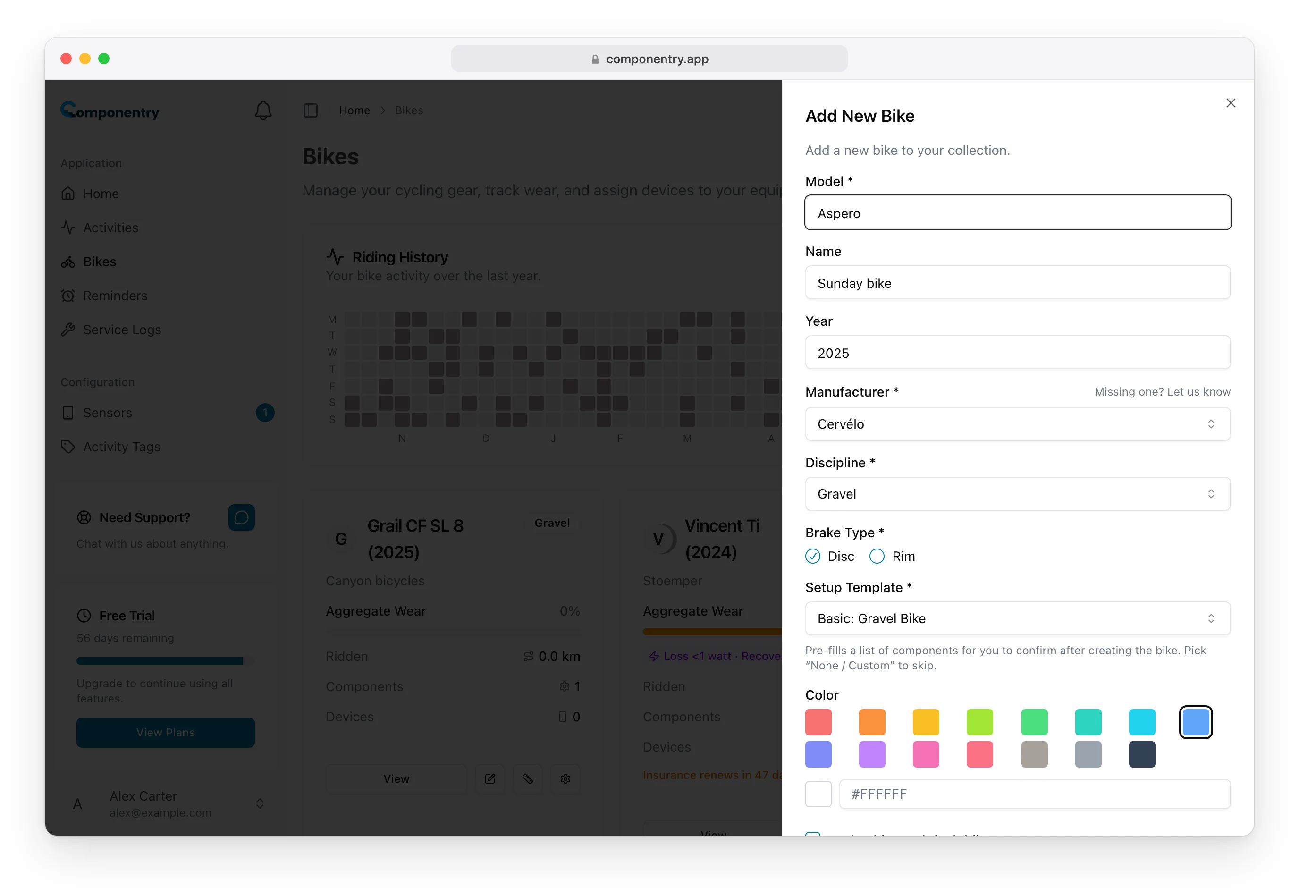Click the componentry.app address bar
Viewport: 1299px width, 896px height.
point(649,59)
